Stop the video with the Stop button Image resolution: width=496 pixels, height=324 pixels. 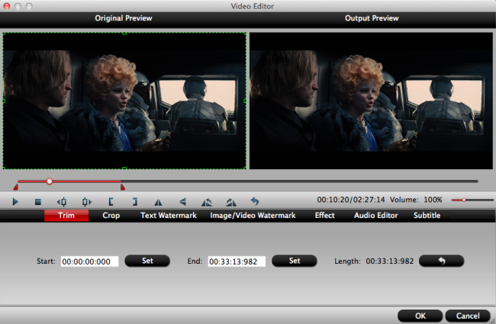tap(38, 202)
